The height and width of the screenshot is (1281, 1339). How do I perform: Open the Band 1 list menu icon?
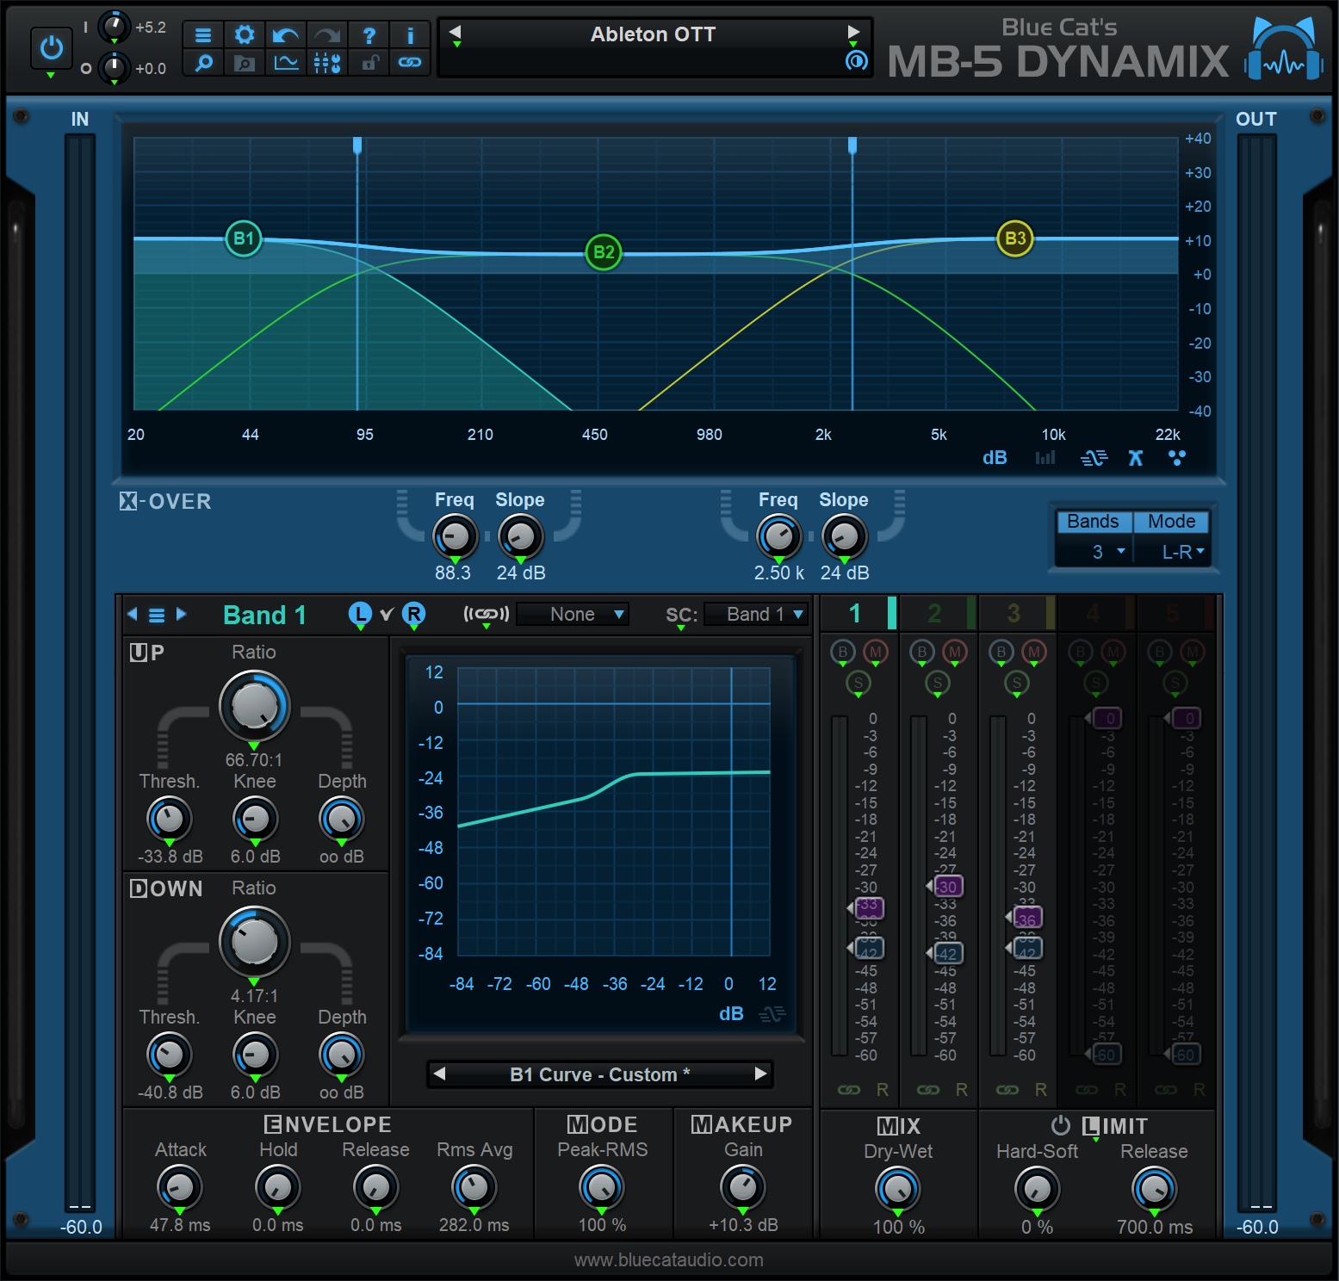point(157,615)
